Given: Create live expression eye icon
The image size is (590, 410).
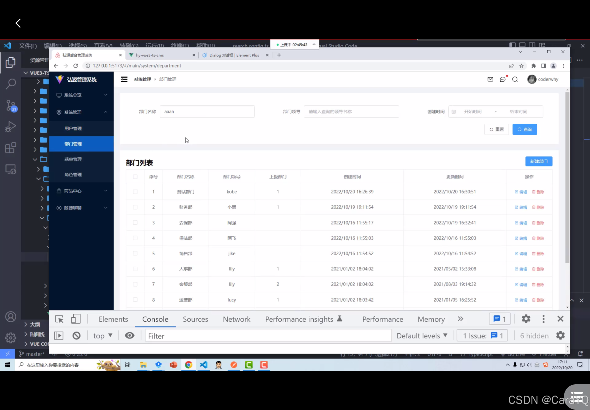Looking at the screenshot, I should click(x=129, y=335).
